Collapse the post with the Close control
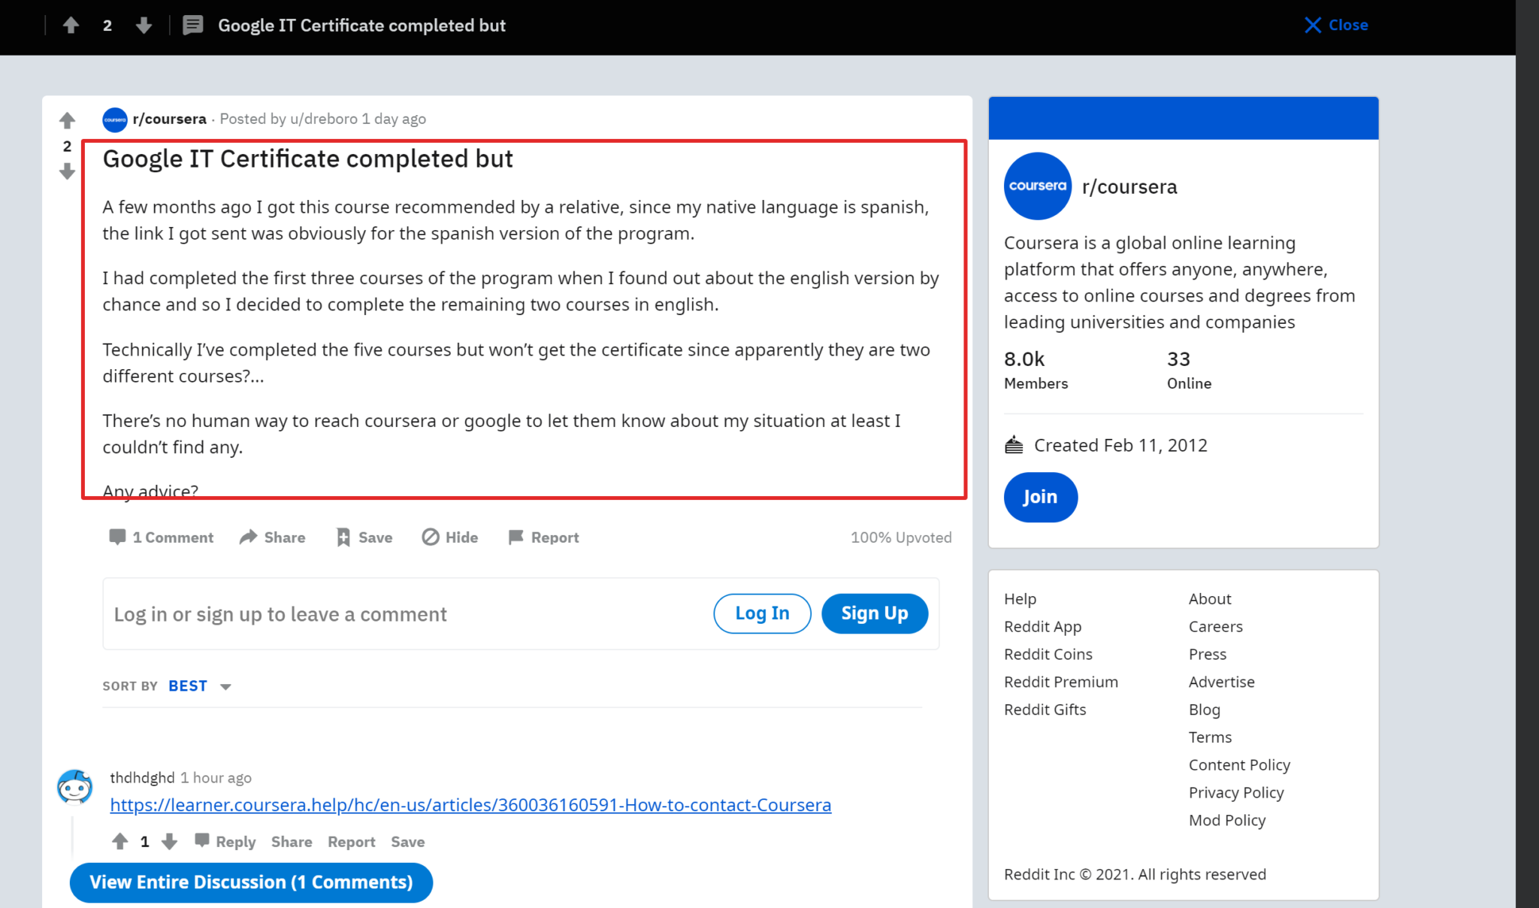The image size is (1539, 908). tap(1336, 25)
